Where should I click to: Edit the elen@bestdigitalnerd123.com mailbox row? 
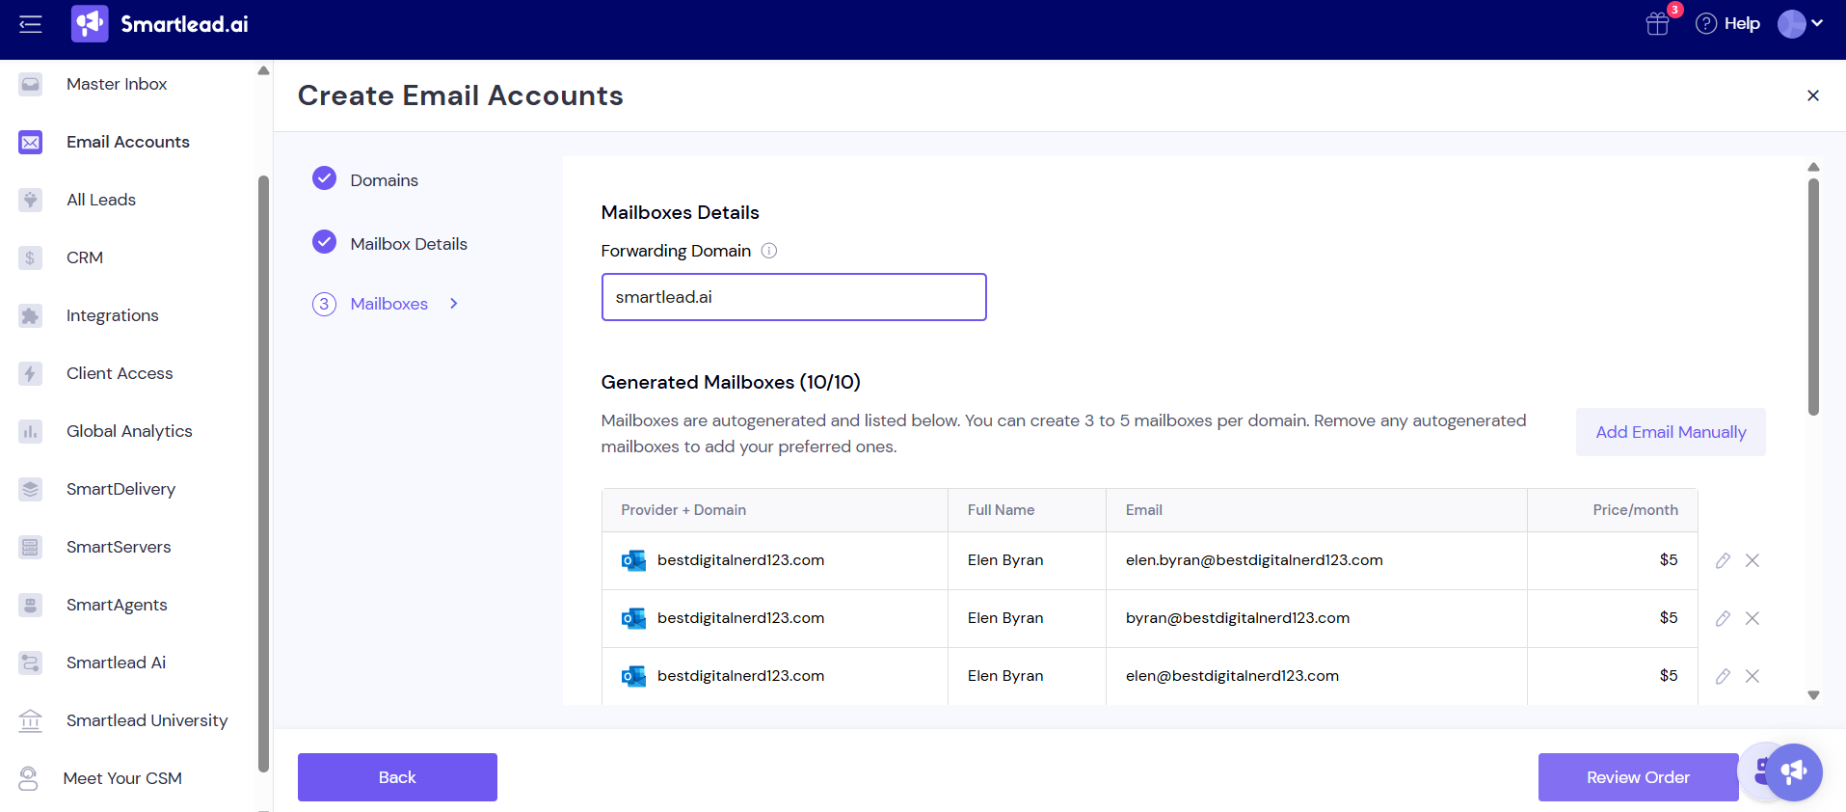(1723, 676)
